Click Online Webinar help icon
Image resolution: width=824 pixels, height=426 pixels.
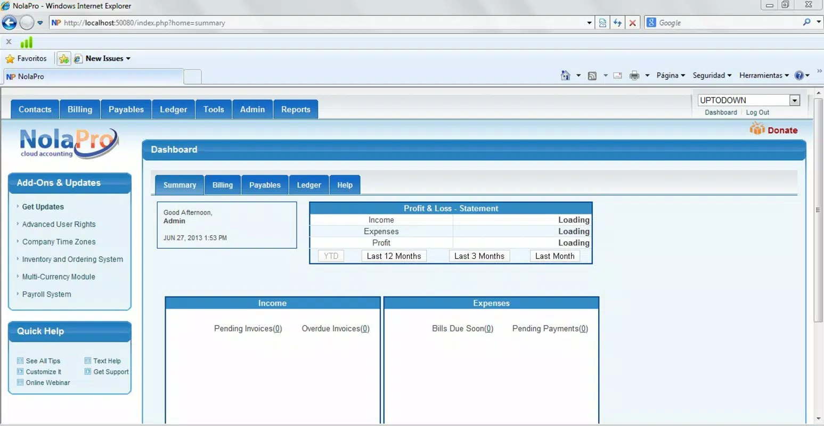click(x=20, y=382)
